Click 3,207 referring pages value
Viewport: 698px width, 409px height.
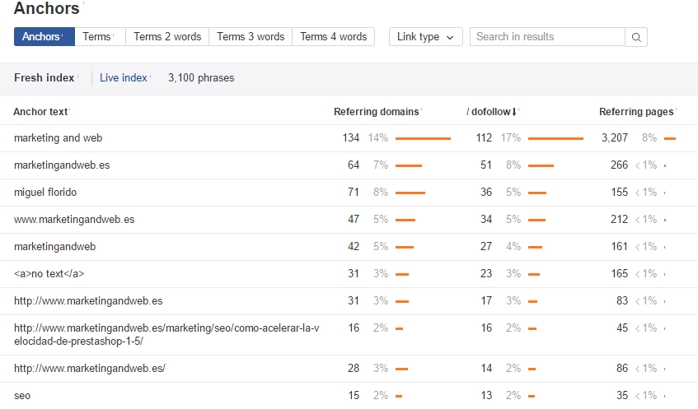pyautogui.click(x=615, y=138)
